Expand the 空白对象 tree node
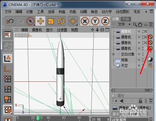Screen dimensions: 156x121 coord(113,54)
